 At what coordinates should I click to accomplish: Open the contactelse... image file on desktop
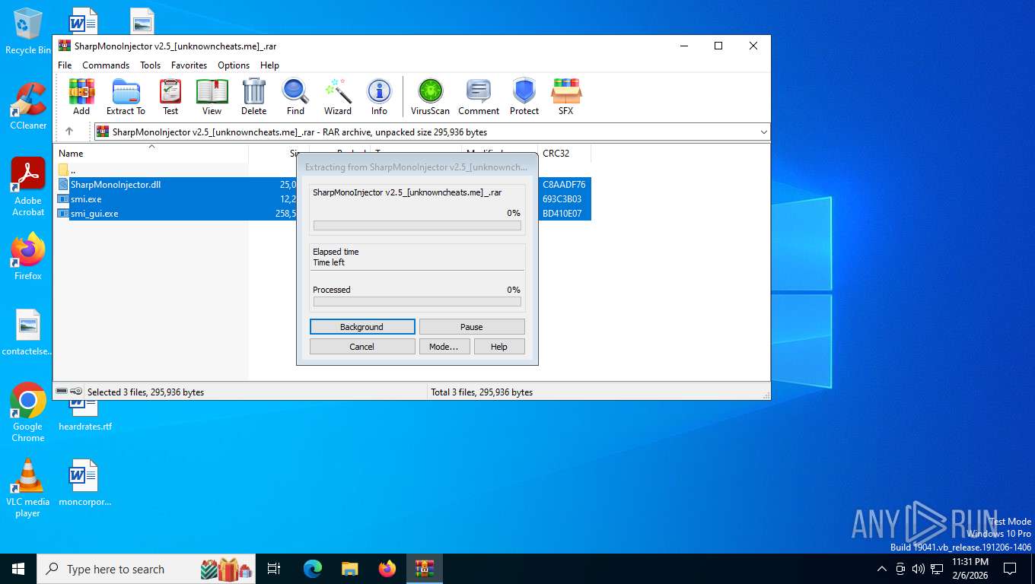(x=28, y=332)
